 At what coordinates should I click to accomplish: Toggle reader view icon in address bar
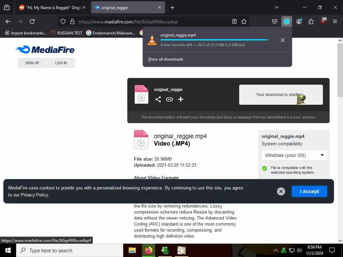234,21
